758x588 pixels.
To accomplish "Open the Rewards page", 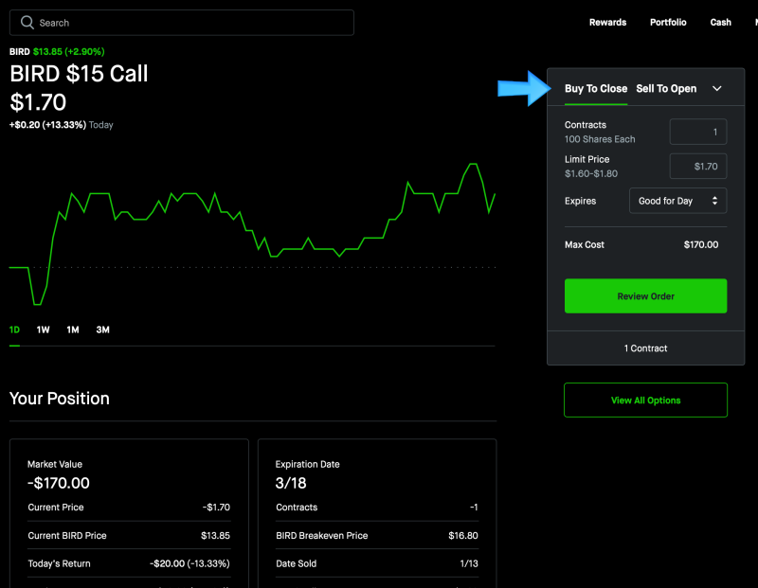I will point(607,22).
